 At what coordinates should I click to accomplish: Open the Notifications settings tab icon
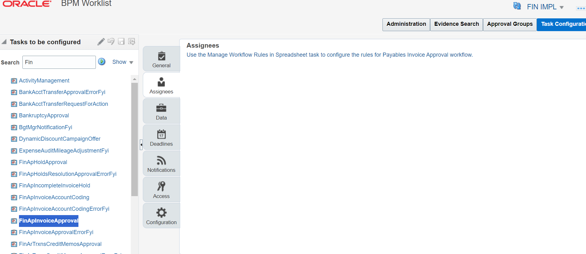161,160
